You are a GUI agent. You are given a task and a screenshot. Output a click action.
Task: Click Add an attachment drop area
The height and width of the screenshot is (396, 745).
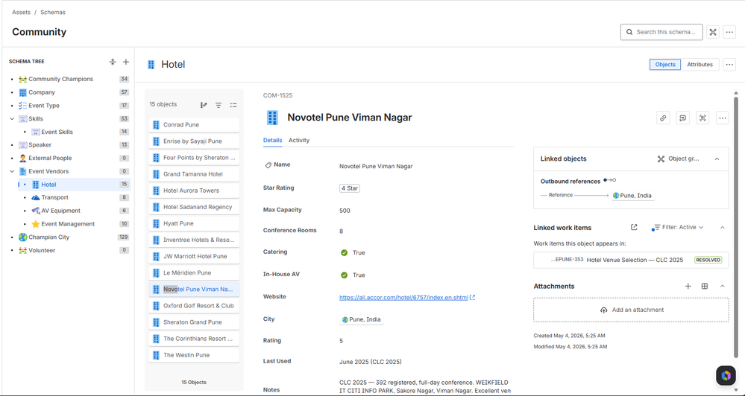point(631,310)
